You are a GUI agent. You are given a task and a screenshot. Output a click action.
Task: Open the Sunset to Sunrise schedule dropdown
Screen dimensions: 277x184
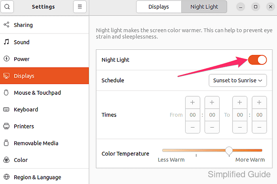[x=238, y=81]
